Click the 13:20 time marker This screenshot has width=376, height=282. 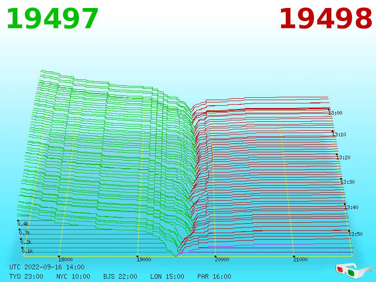[343, 157]
